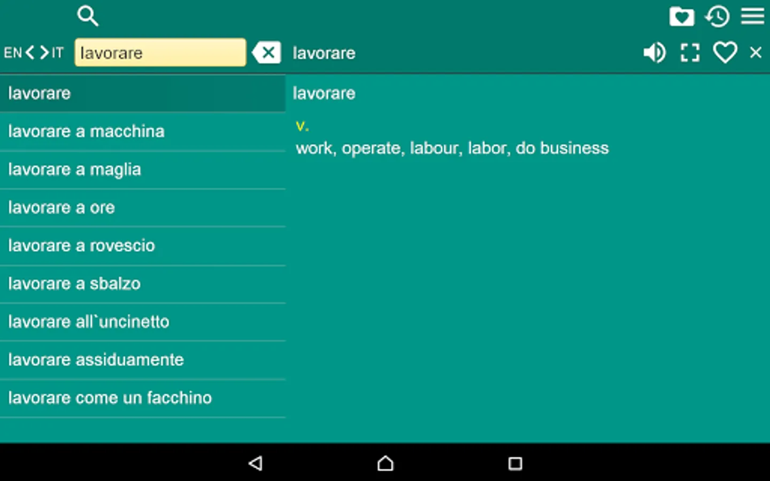The image size is (770, 481).
Task: Select 'lavorare' in the results list
Action: point(143,94)
